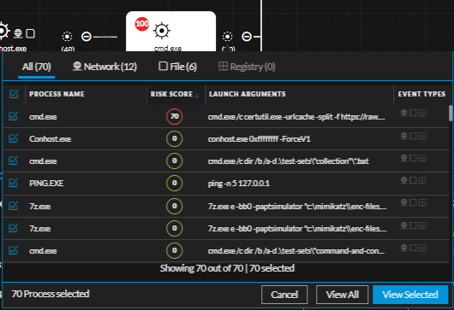This screenshot has height=310, width=454.
Task: Uncheck the cmd.exe command-and-con row checkbox
Action: pyautogui.click(x=13, y=250)
